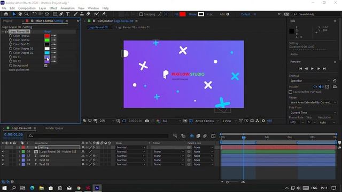Select the Home icon in toolbar
The height and width of the screenshot is (192, 342).
click(6, 14)
